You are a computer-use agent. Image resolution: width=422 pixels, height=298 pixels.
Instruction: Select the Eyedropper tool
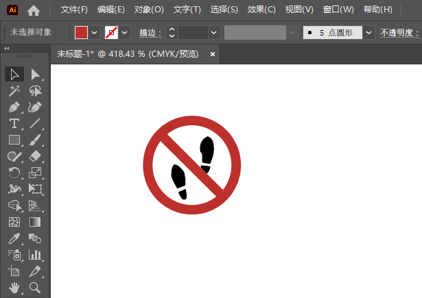click(14, 238)
